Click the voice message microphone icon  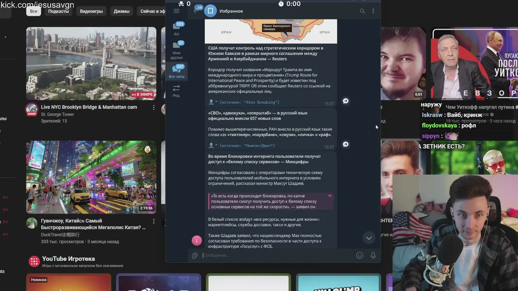coord(373,255)
